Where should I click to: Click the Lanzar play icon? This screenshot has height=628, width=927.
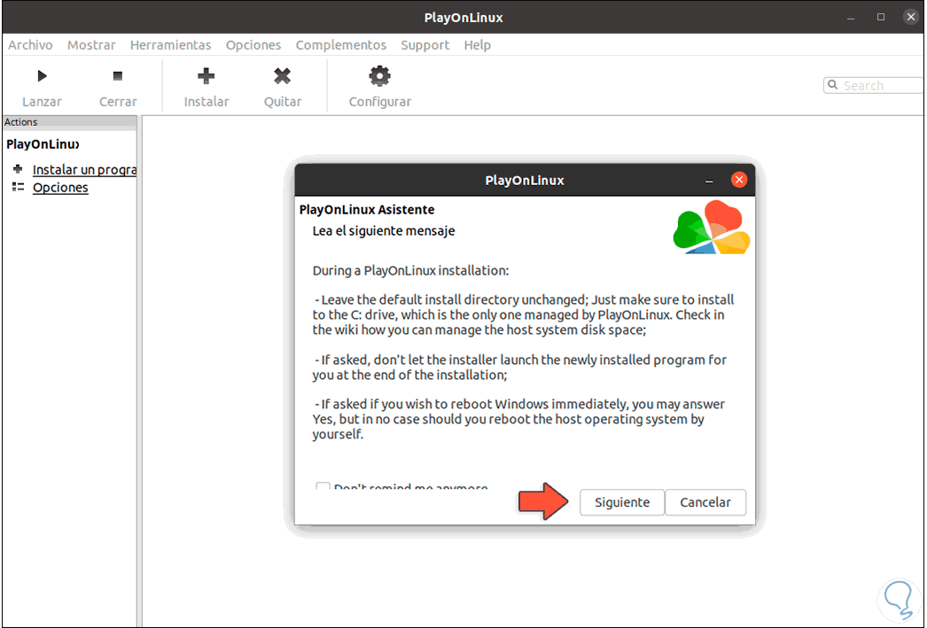pyautogui.click(x=42, y=75)
